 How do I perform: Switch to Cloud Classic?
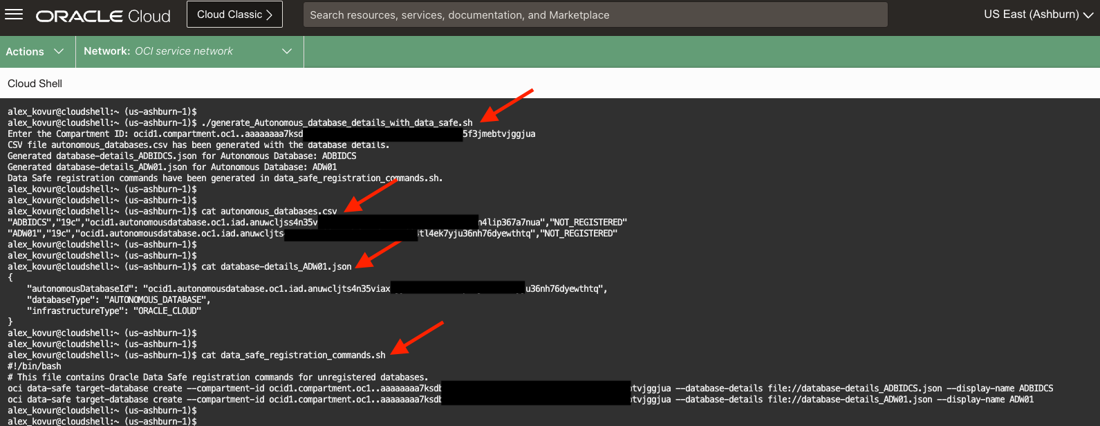click(x=234, y=15)
